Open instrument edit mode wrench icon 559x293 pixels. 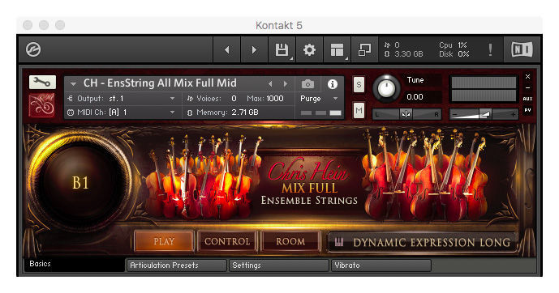tap(42, 83)
